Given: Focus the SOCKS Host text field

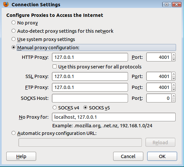Looking at the screenshot, I should point(90,98).
